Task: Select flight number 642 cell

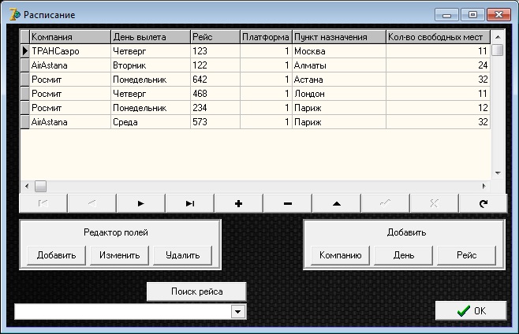Action: [215, 80]
